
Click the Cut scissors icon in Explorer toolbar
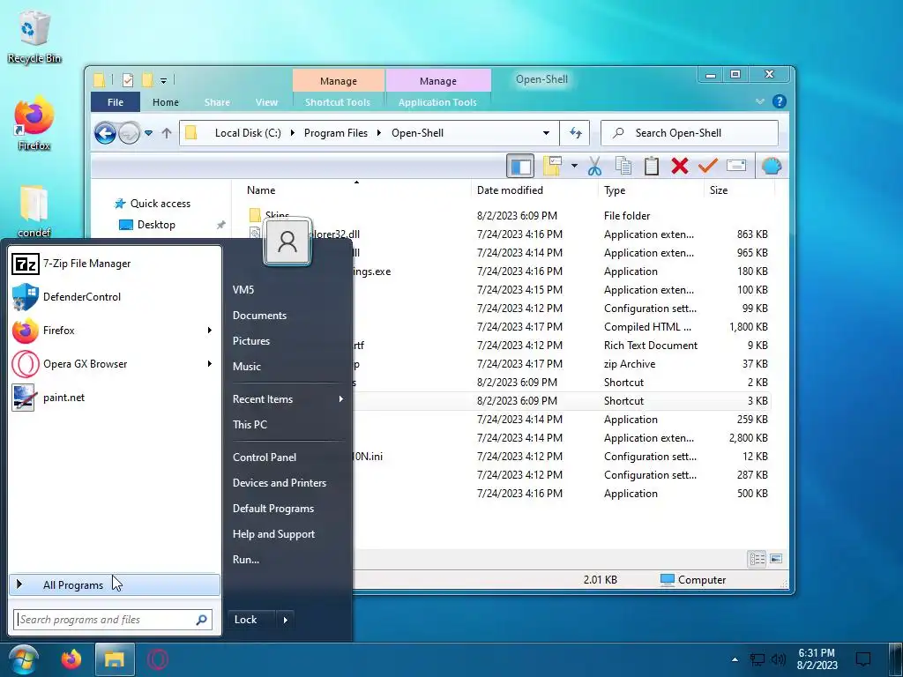click(x=595, y=167)
